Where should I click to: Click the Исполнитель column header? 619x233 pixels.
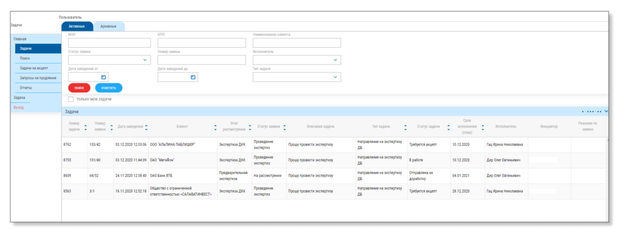coord(506,127)
